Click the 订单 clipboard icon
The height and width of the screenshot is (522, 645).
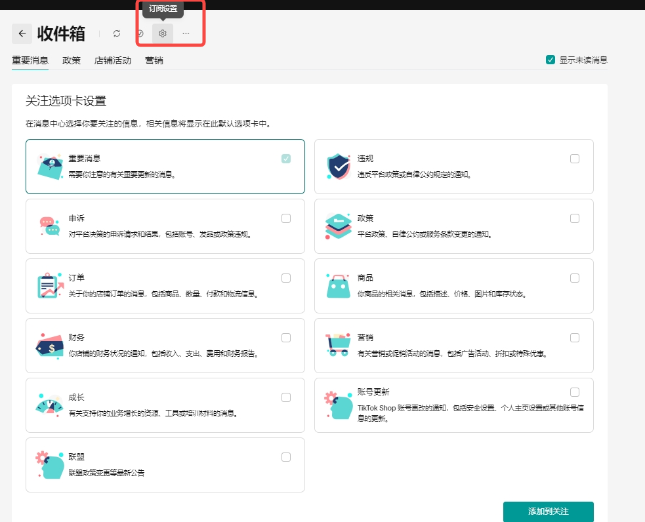click(50, 286)
